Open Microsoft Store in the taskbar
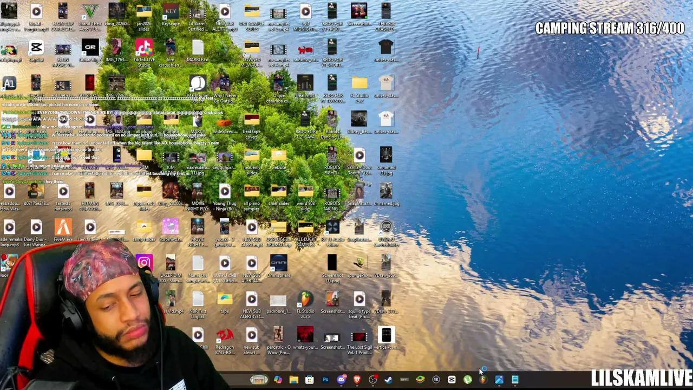The height and width of the screenshot is (390, 693). click(309, 380)
